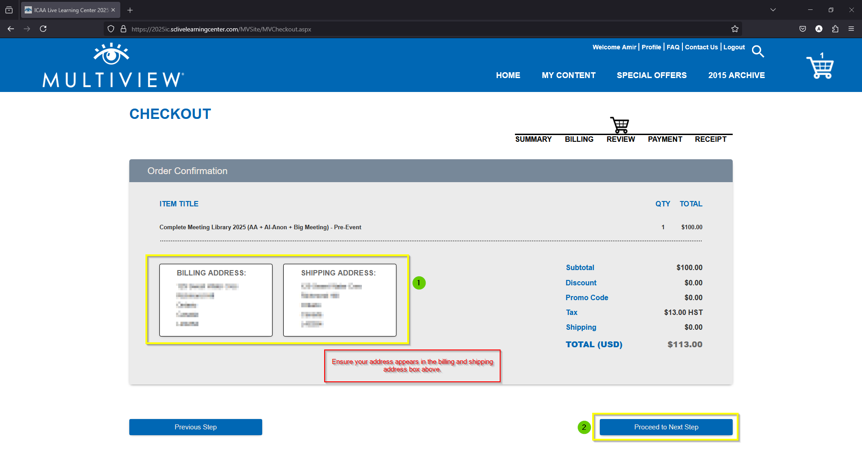Click the BILLING ADDRESS box
The width and height of the screenshot is (862, 463).
216,300
